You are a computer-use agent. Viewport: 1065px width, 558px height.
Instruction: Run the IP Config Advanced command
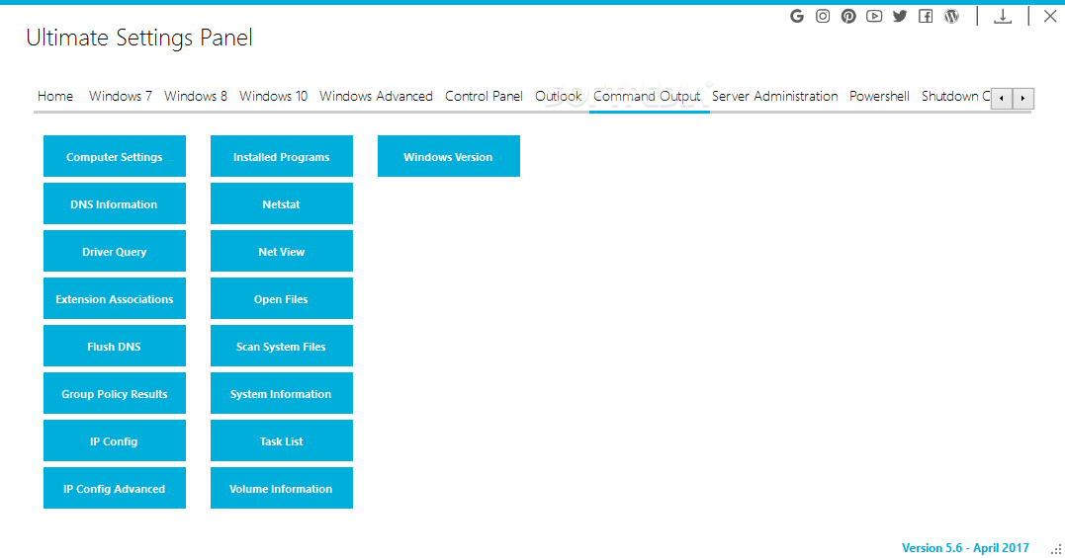pyautogui.click(x=114, y=488)
